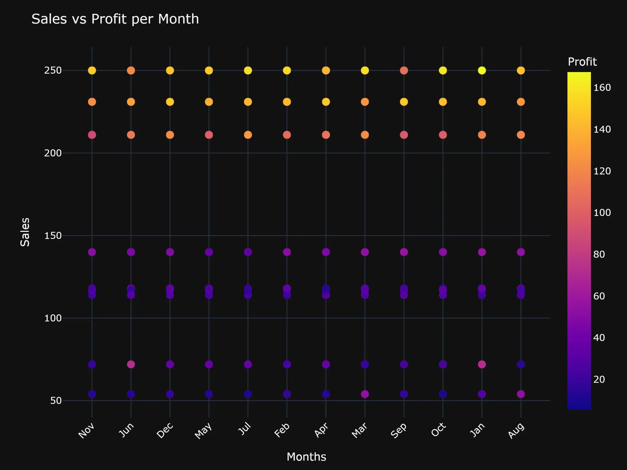Select the Dec data point at Sales 231
Image resolution: width=627 pixels, height=470 pixels.
[x=170, y=102]
